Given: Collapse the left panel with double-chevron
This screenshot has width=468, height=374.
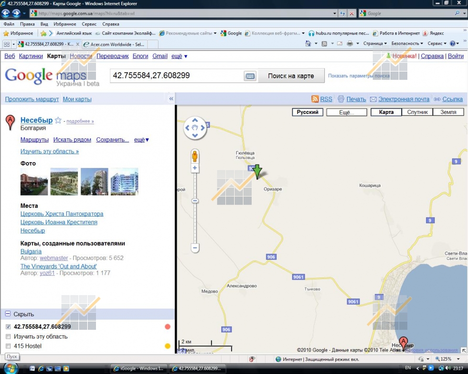Looking at the screenshot, I should click(x=171, y=99).
